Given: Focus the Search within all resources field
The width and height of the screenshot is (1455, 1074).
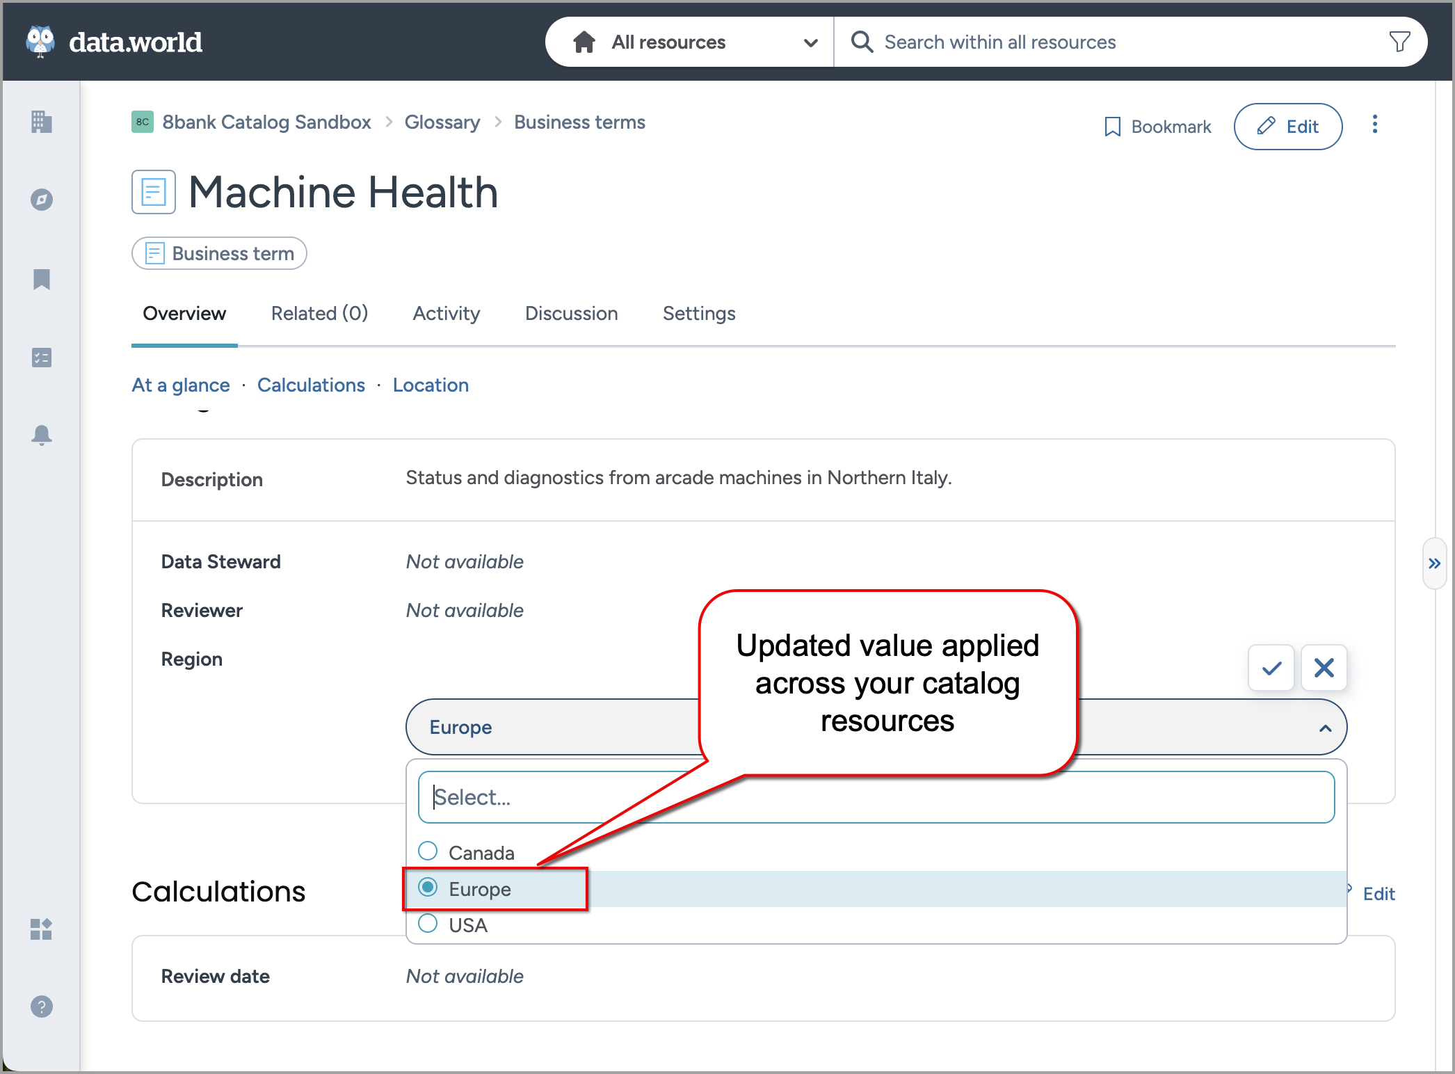Looking at the screenshot, I should 1130,42.
